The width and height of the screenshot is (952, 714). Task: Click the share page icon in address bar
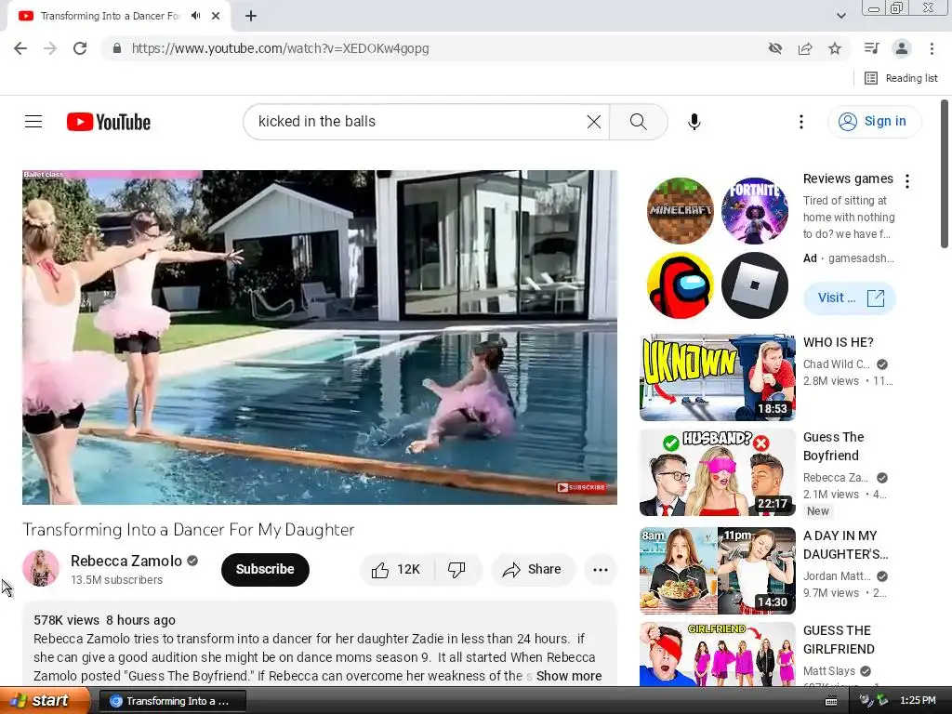805,48
